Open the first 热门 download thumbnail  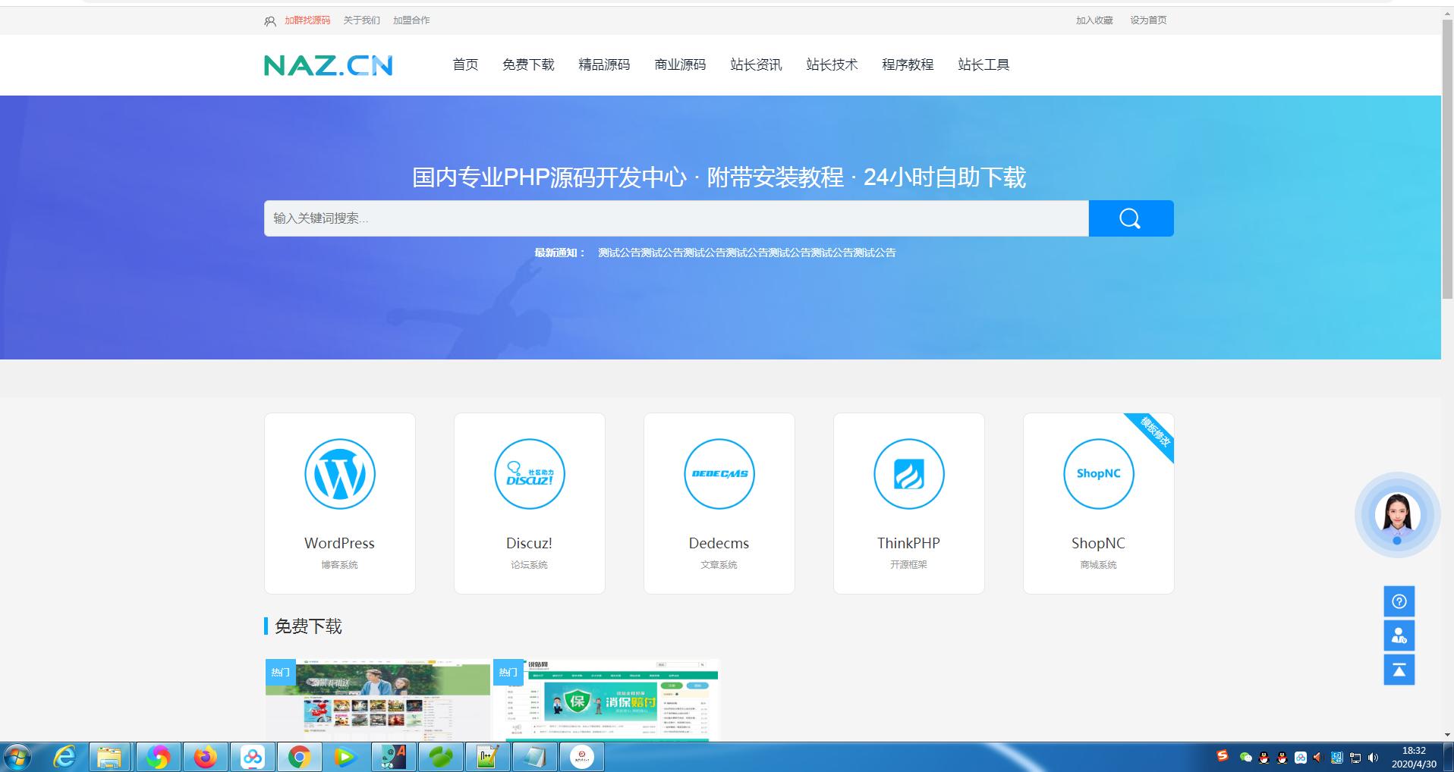pyautogui.click(x=377, y=699)
